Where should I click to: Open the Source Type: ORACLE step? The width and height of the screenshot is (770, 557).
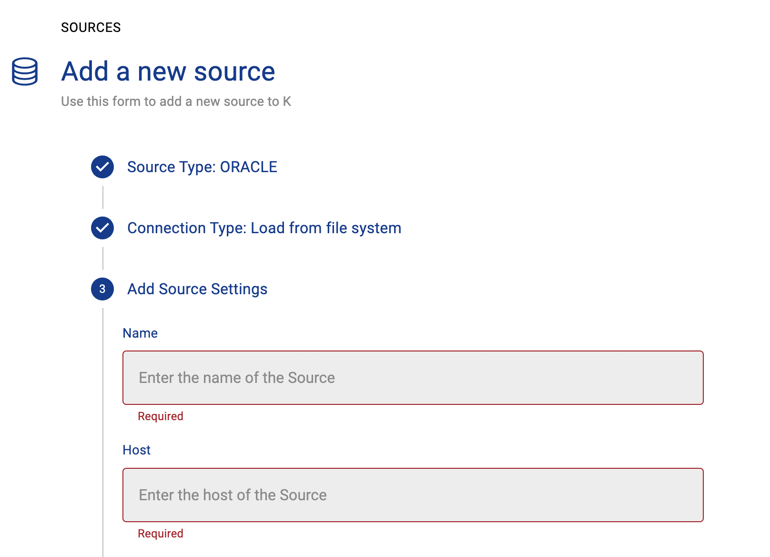202,167
